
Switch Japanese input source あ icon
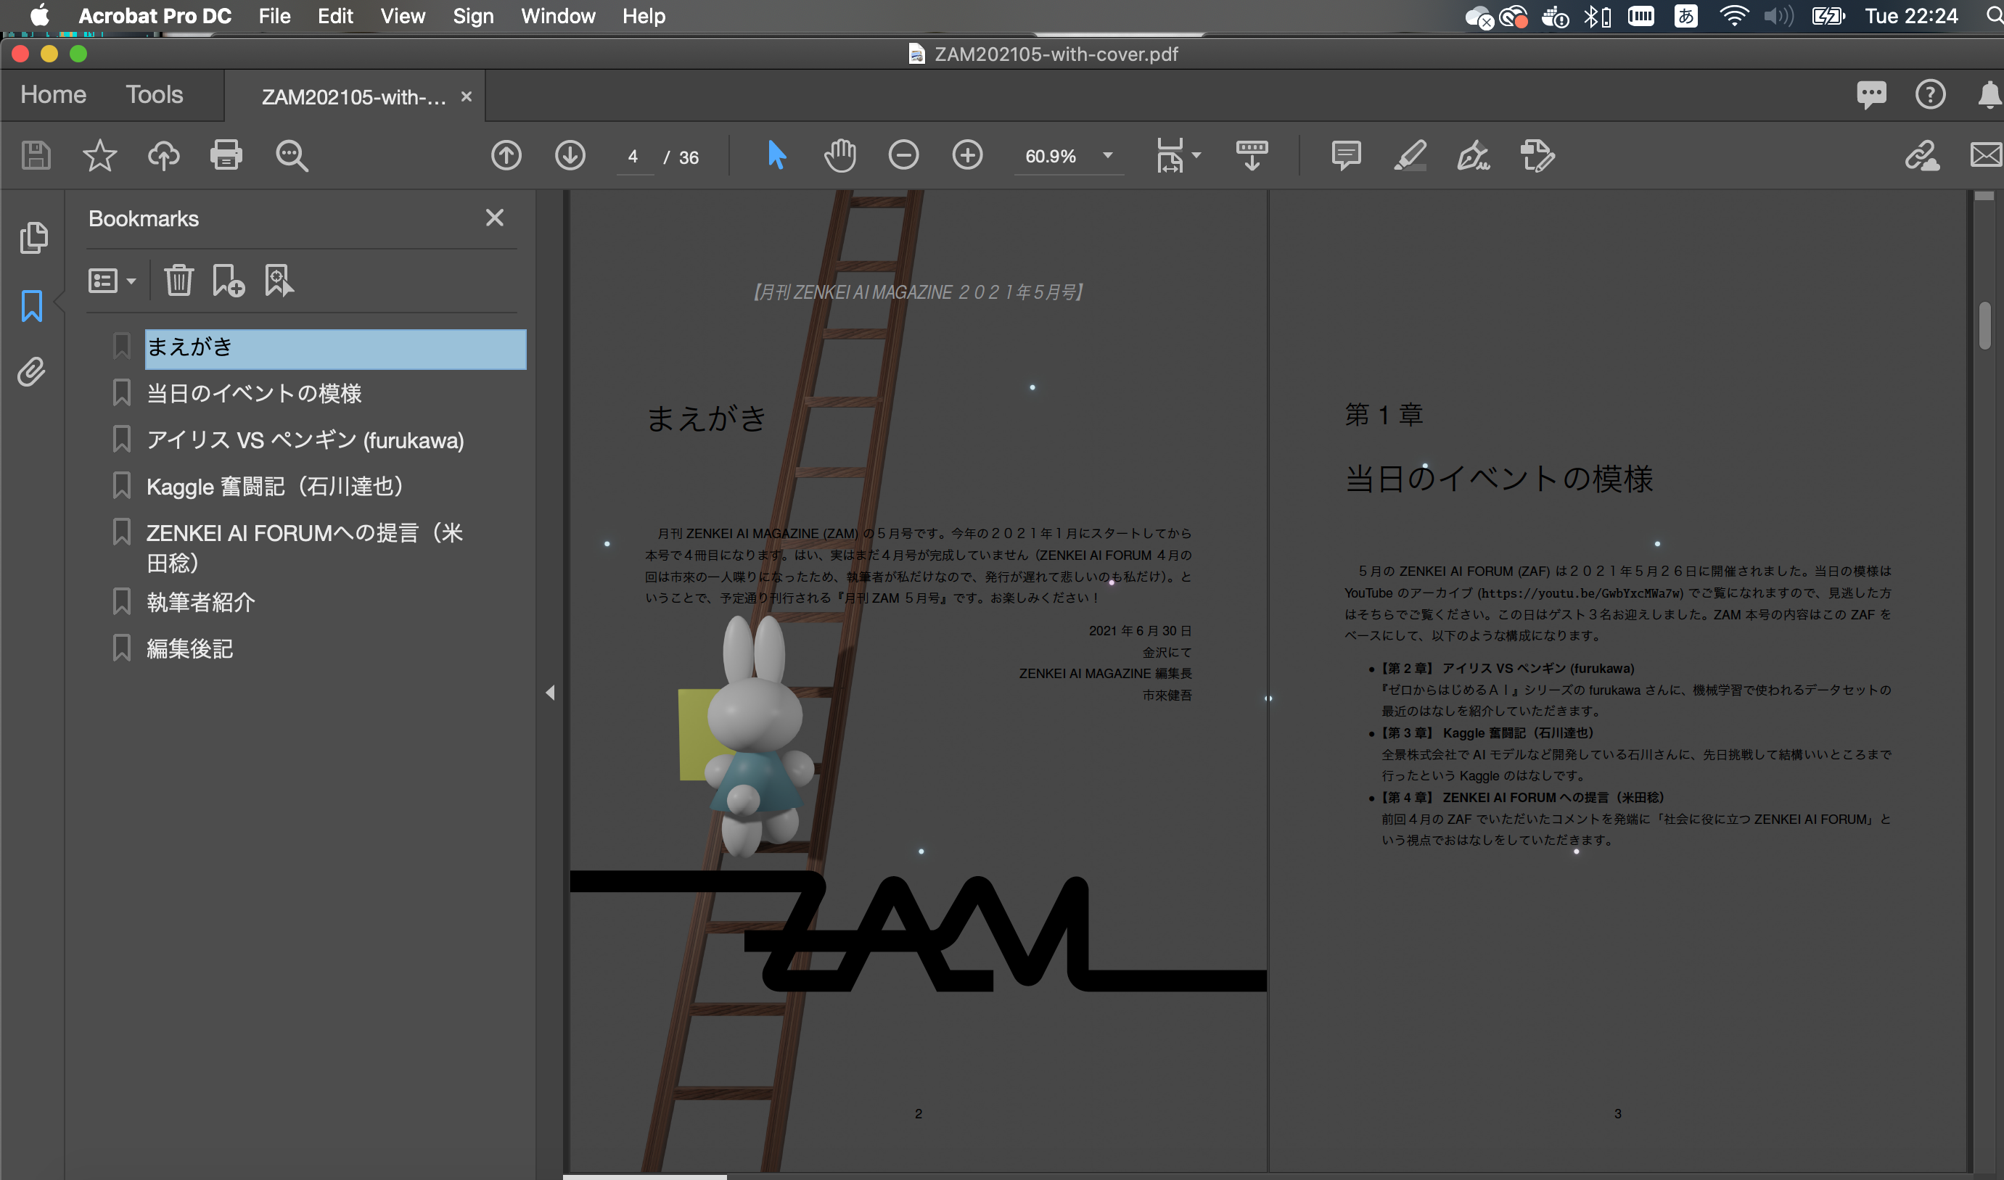(1686, 16)
